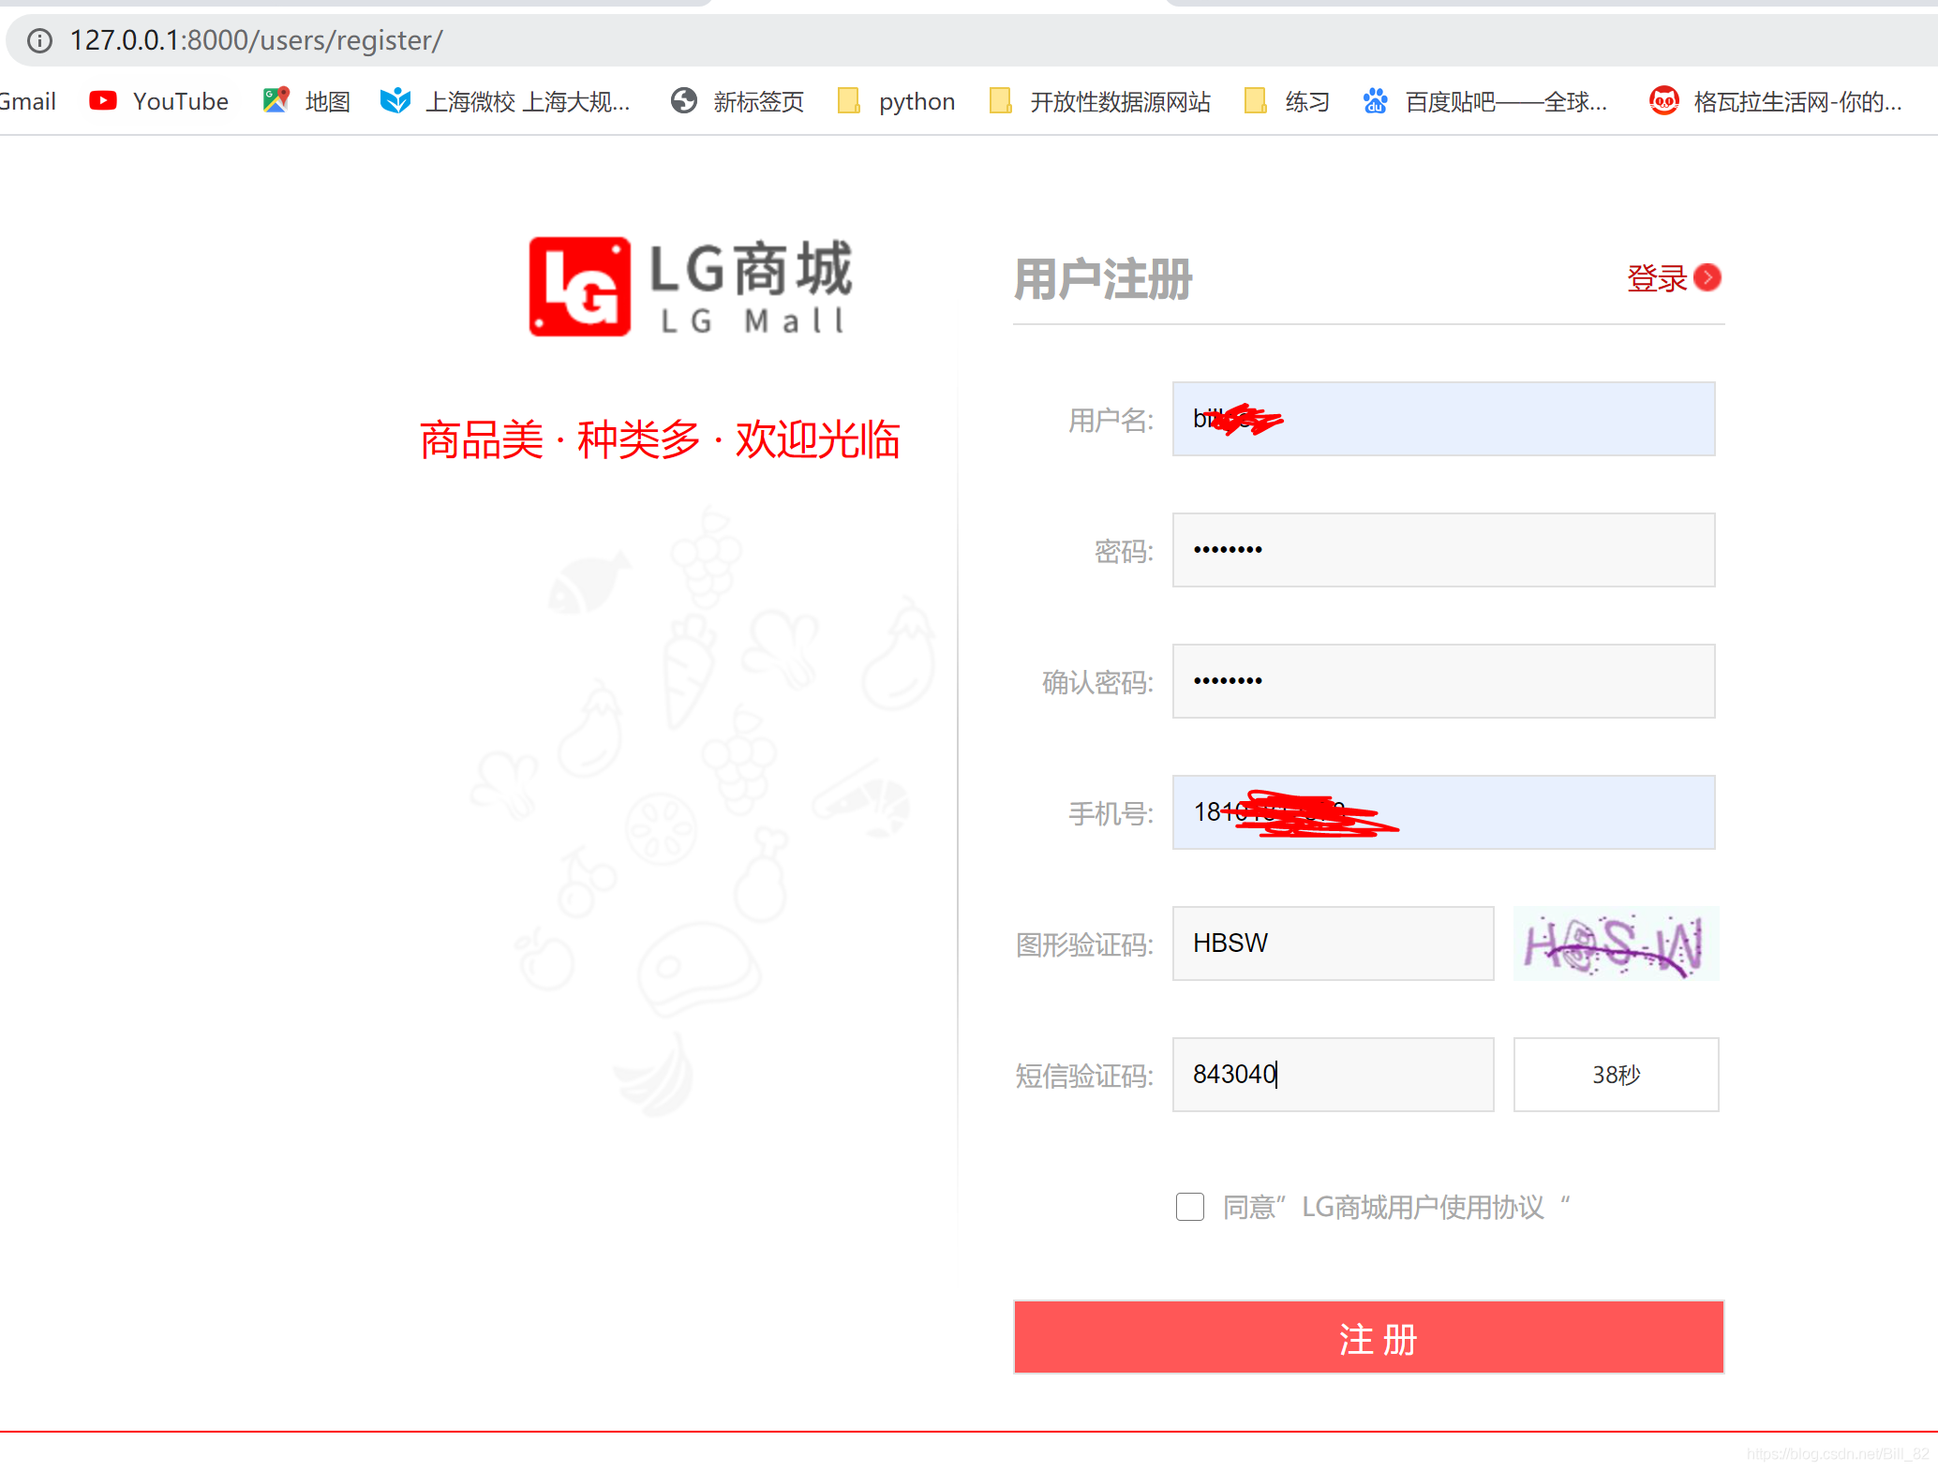Open the 百度贴吧 paw bookmark icon
The width and height of the screenshot is (1938, 1471).
point(1375,100)
